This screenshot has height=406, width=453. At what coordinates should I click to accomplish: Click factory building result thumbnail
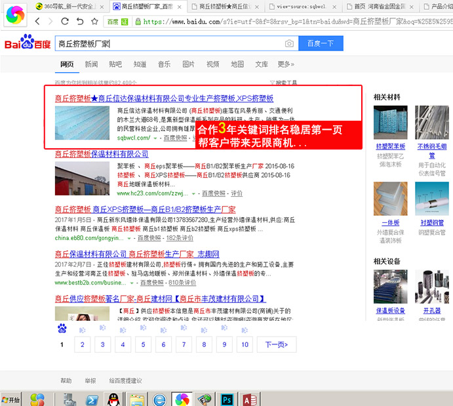click(83, 178)
